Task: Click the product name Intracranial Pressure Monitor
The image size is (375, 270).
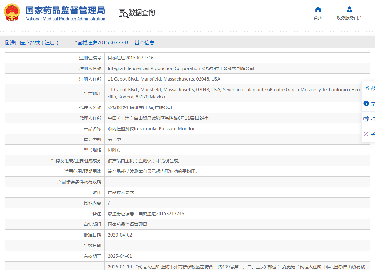Action: [x=151, y=129]
